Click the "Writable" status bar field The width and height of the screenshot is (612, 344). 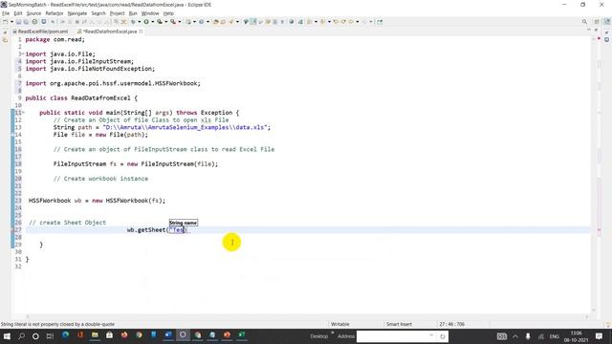coord(340,324)
